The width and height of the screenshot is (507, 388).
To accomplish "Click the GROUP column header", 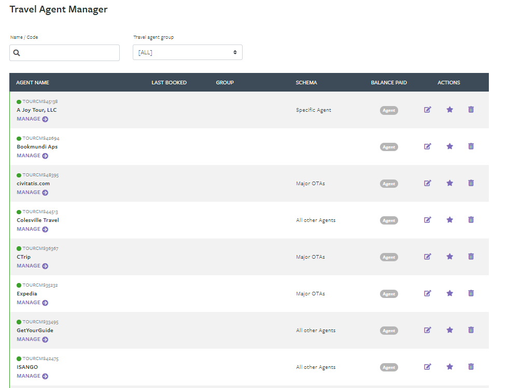I will pyautogui.click(x=224, y=83).
